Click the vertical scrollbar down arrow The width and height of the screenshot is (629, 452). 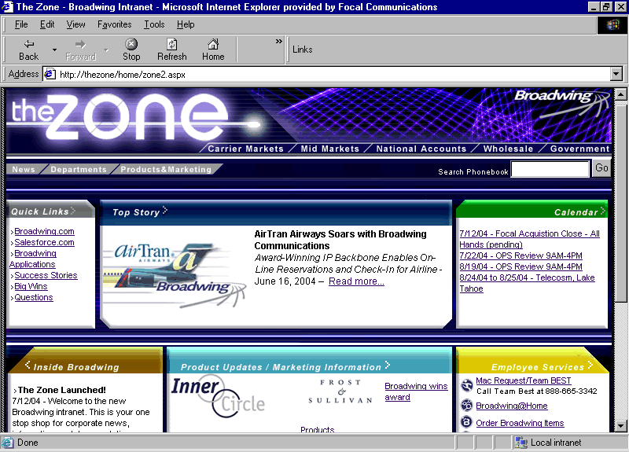[x=620, y=425]
